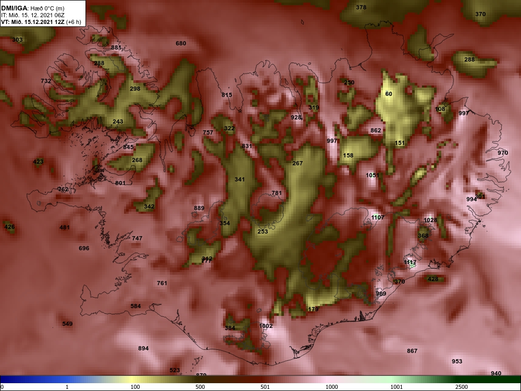Click the 1107 height value

[x=378, y=217]
